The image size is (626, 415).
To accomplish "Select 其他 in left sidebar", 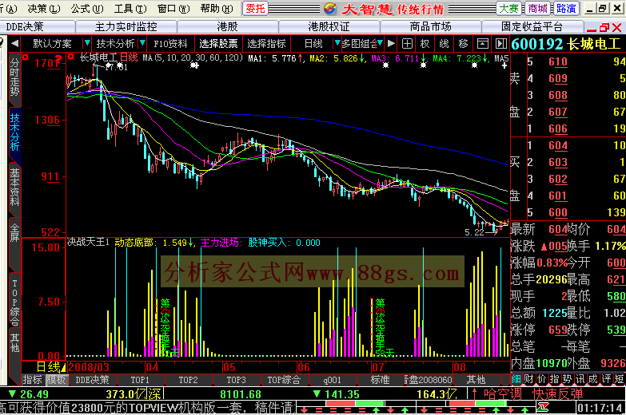I will pos(14,344).
